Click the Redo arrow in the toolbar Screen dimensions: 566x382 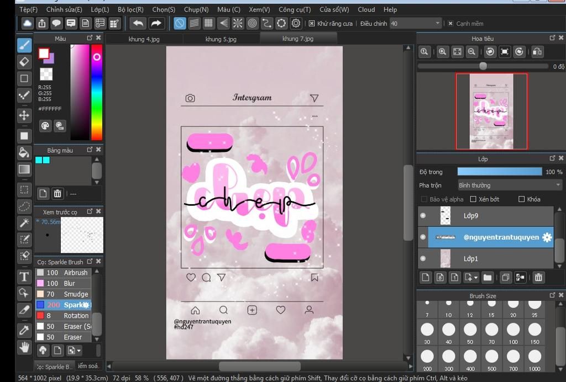(156, 23)
